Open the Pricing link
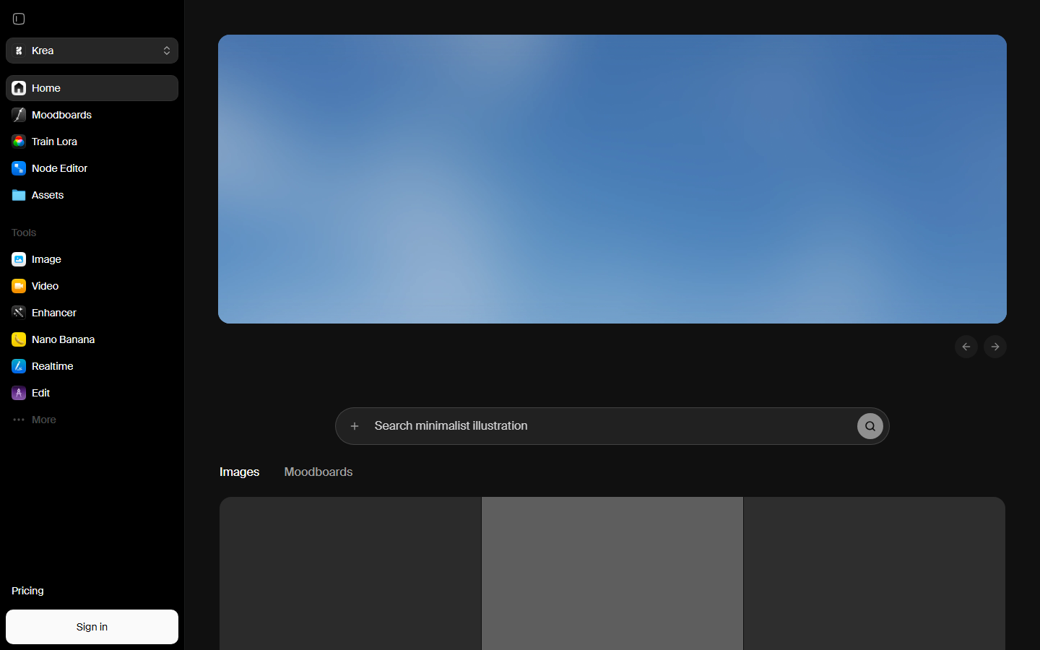 click(x=27, y=591)
